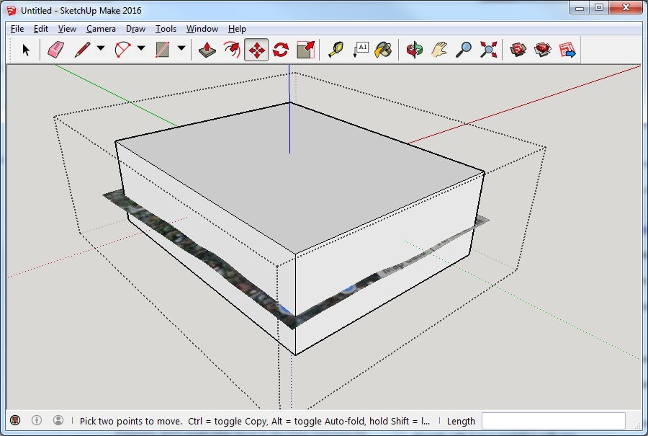Open Extension Warehouse icon
The image size is (648, 436).
543,50
